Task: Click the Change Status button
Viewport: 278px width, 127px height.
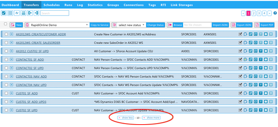Action: pos(155,25)
